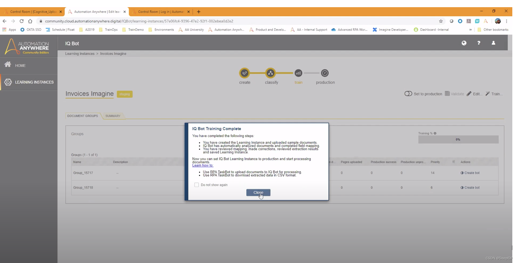Viewport: 517px width, 263px height.
Task: Open the AA University bookmark
Action: (191, 29)
